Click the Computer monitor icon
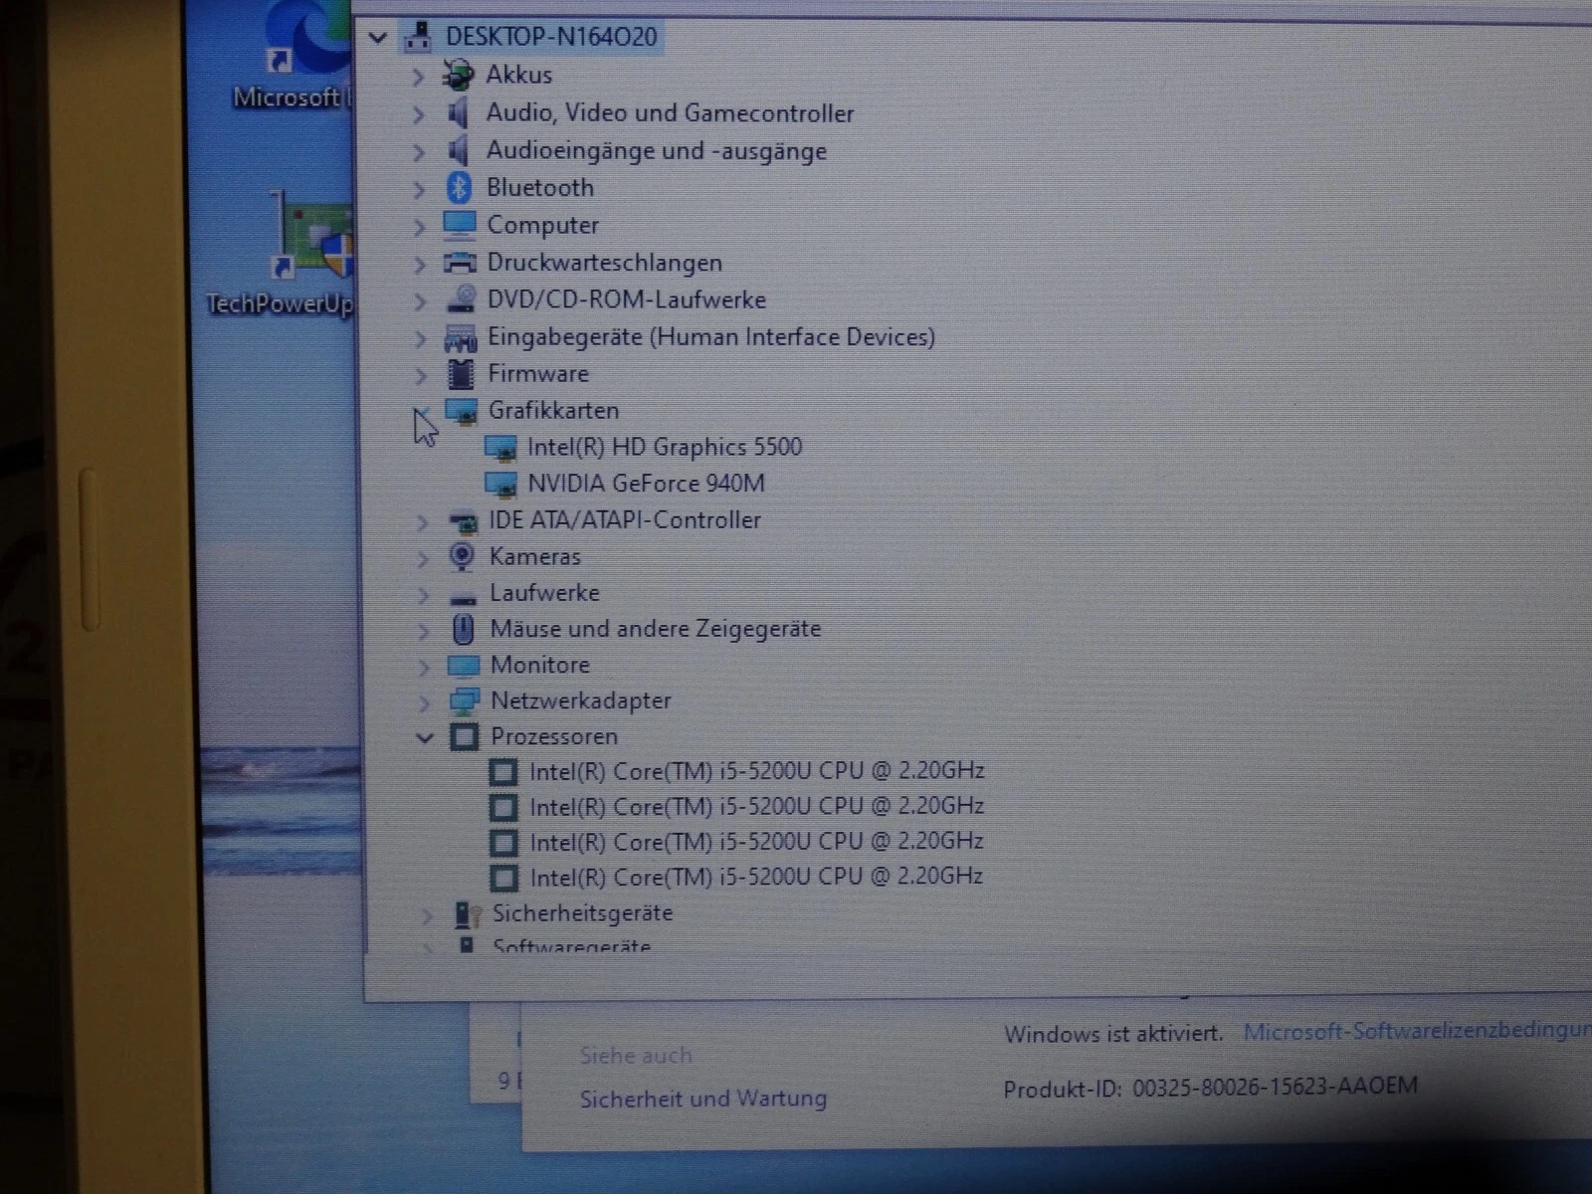This screenshot has height=1194, width=1592. (460, 225)
